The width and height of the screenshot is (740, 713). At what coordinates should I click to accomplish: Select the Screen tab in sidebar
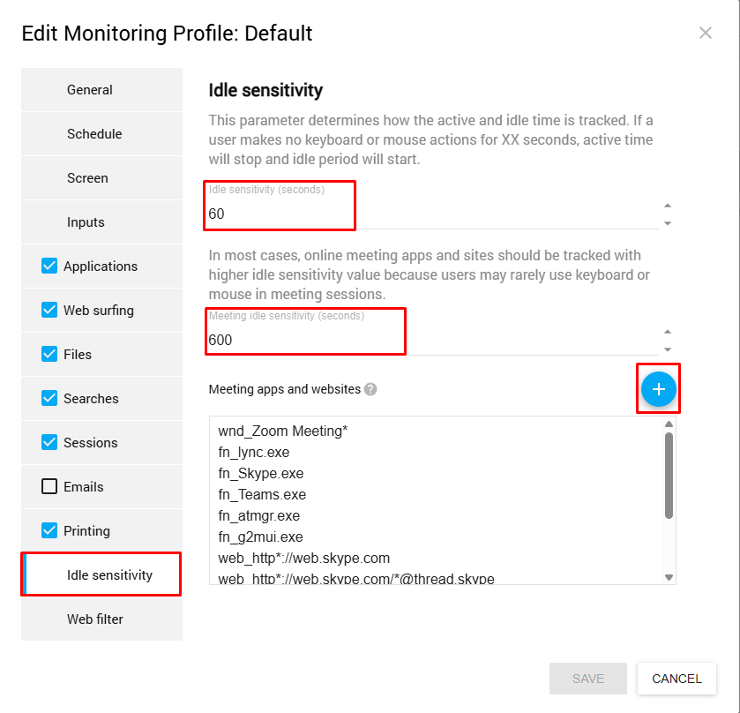87,178
